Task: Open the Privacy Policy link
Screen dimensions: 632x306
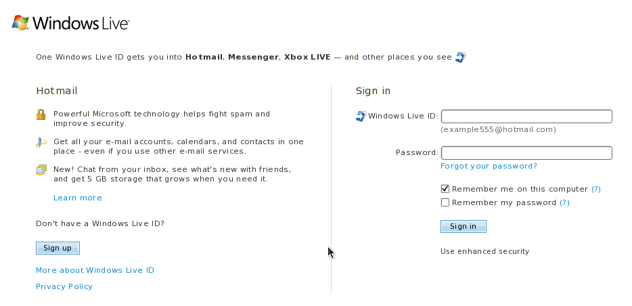Action: (64, 286)
